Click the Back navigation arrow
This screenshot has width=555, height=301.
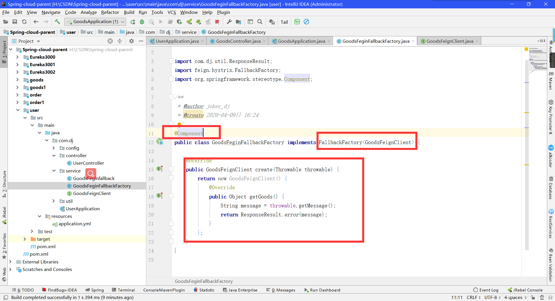[x=36, y=22]
